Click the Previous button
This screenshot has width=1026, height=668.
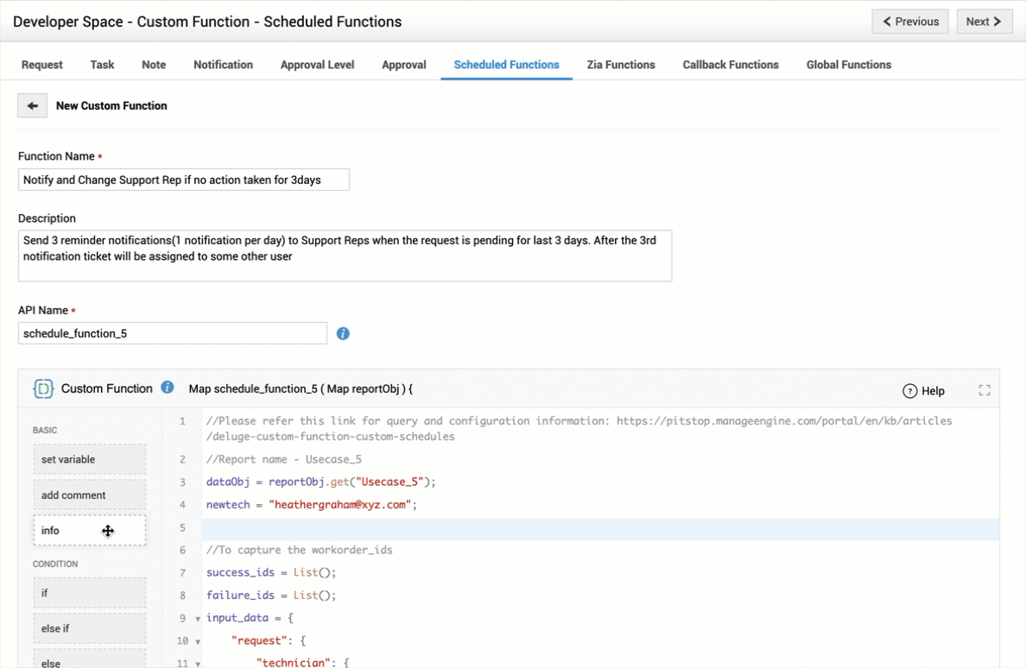pos(910,22)
